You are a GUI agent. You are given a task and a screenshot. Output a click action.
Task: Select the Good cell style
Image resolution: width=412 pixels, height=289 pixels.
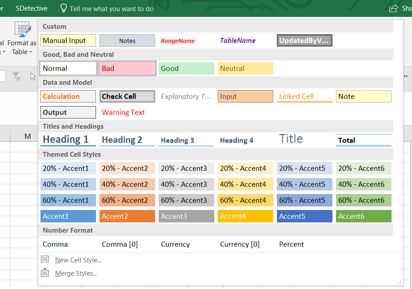coord(186,68)
